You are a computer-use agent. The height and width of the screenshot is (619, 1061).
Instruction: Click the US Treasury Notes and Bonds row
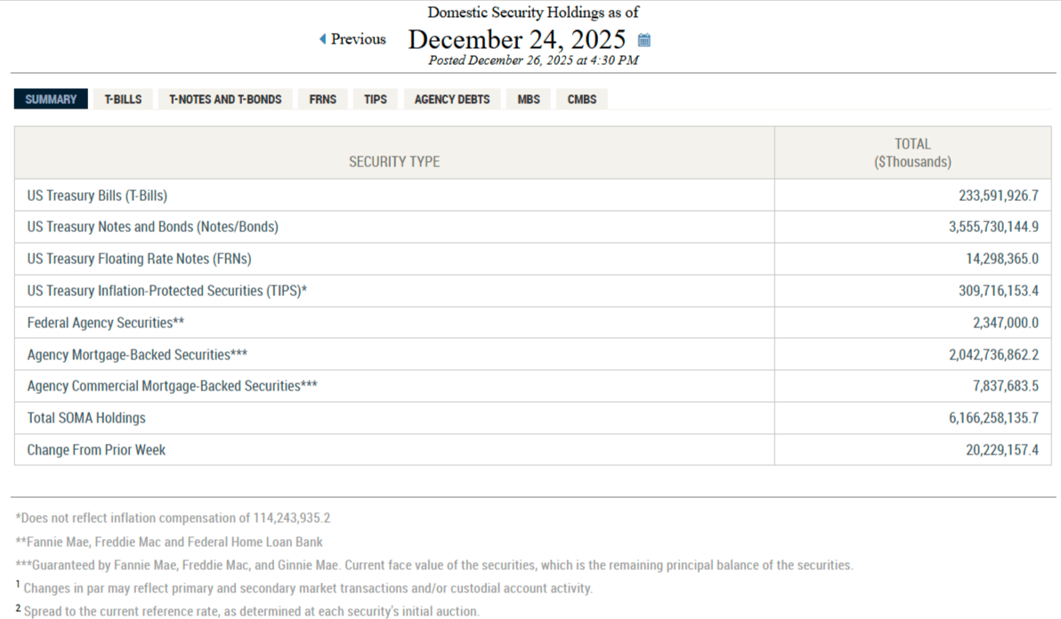pos(153,227)
